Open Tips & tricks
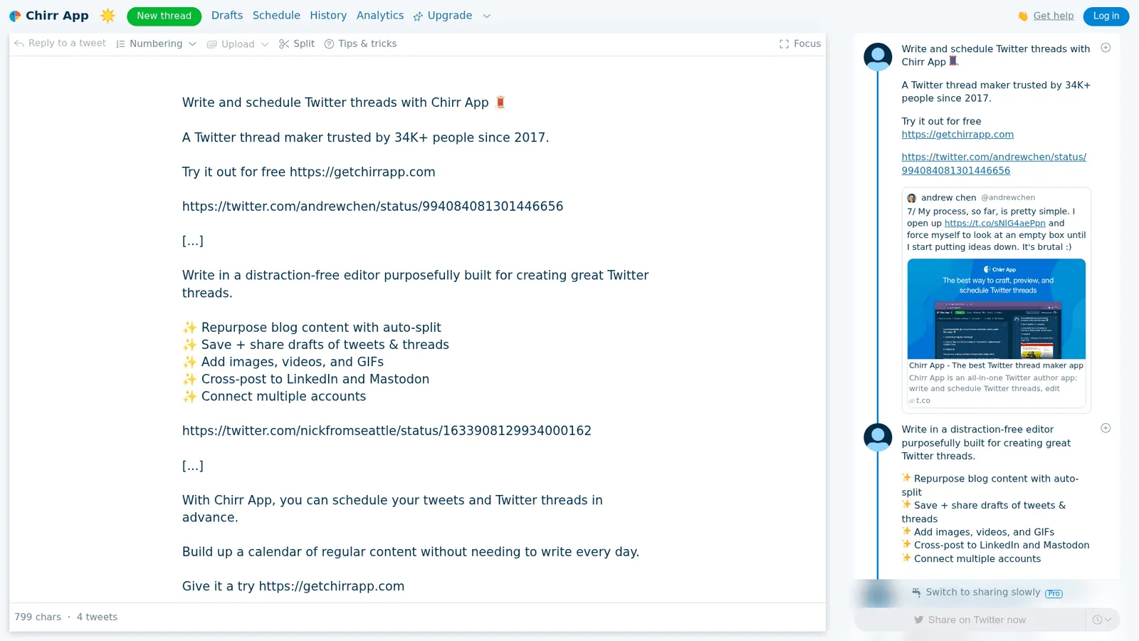The height and width of the screenshot is (641, 1139). [x=360, y=43]
